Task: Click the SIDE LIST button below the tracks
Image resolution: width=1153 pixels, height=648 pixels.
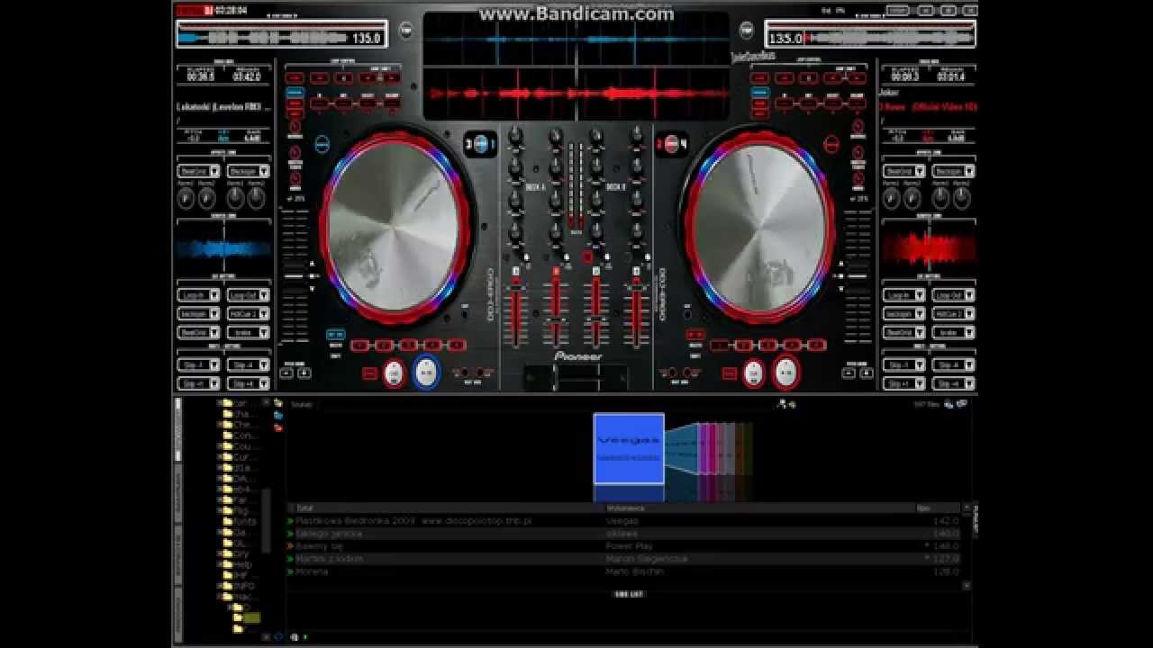Action: coord(629,594)
